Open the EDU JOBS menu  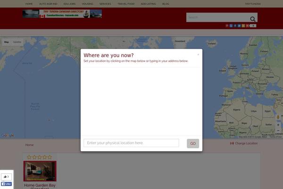tap(69, 4)
